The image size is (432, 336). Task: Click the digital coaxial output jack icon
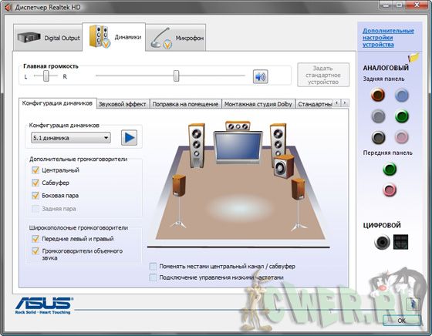[382, 242]
